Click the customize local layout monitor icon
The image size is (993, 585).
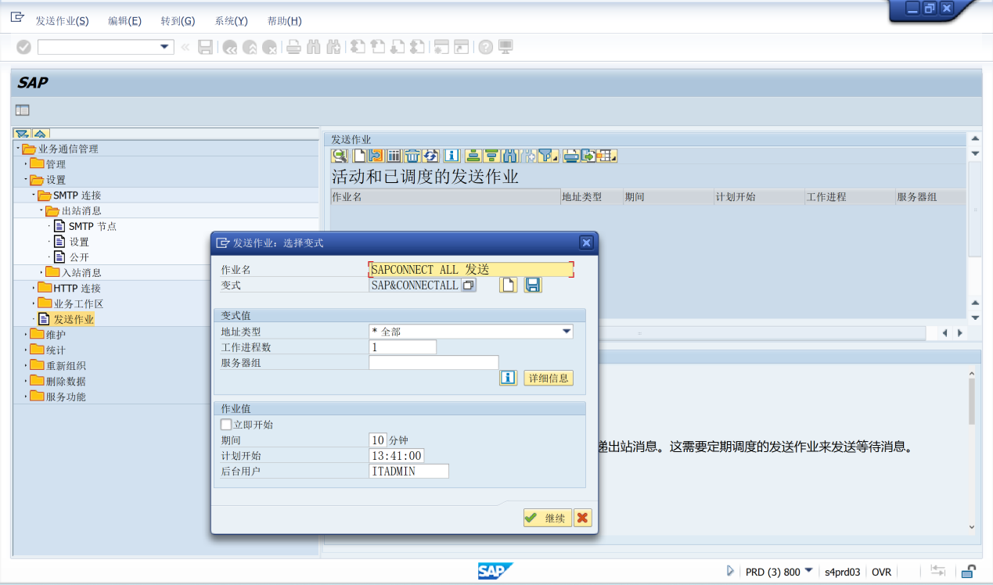(x=505, y=47)
